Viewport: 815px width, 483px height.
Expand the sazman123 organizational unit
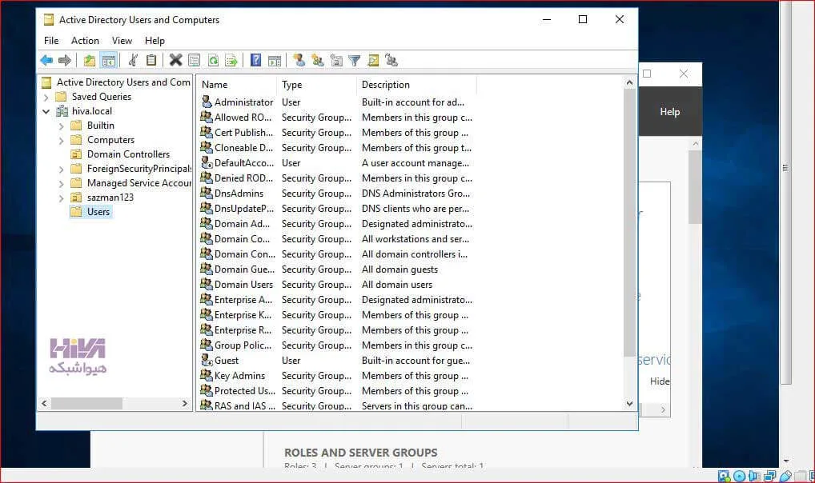62,198
